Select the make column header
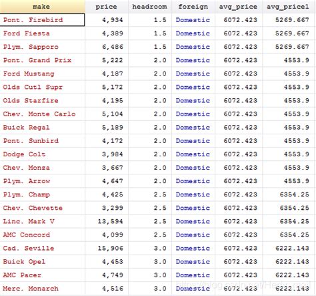Image resolution: width=316 pixels, height=296 pixels. pos(42,7)
